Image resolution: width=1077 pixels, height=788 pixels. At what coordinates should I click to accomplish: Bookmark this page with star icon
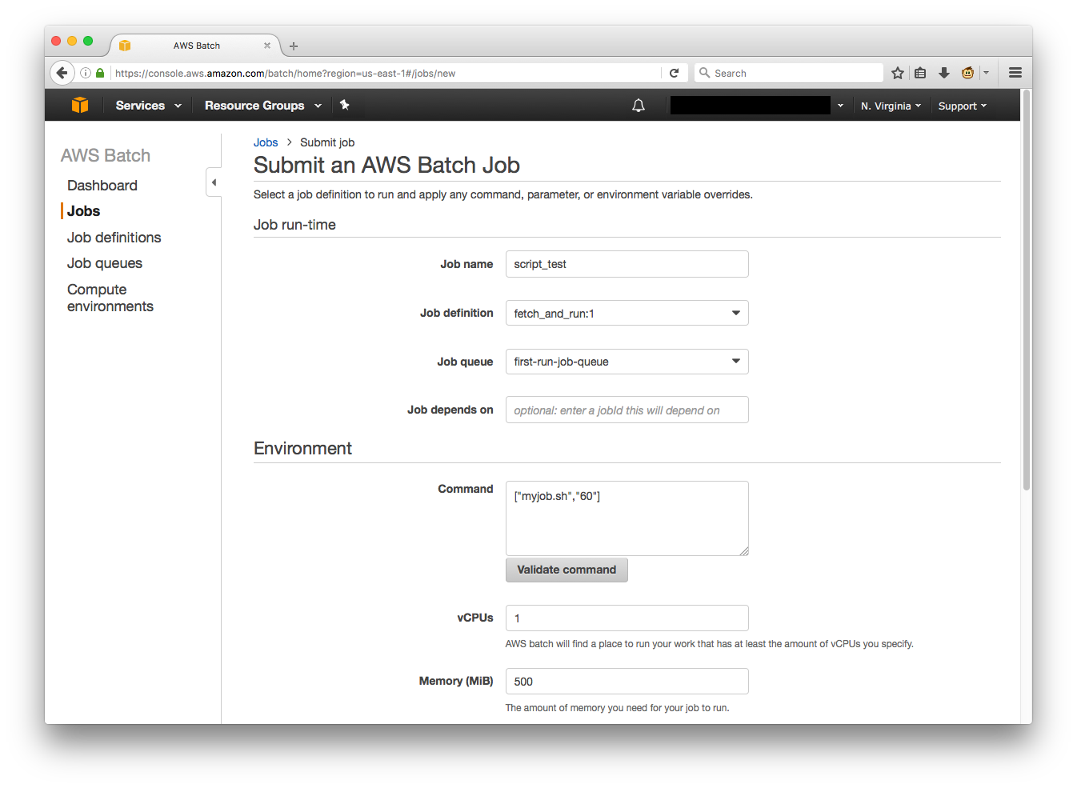pos(898,73)
